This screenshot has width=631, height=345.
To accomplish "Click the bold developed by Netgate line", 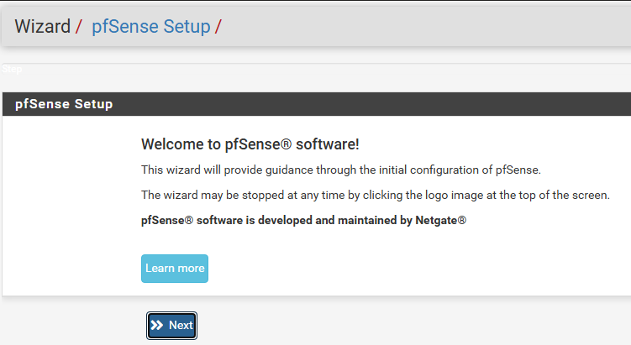I will (x=304, y=221).
